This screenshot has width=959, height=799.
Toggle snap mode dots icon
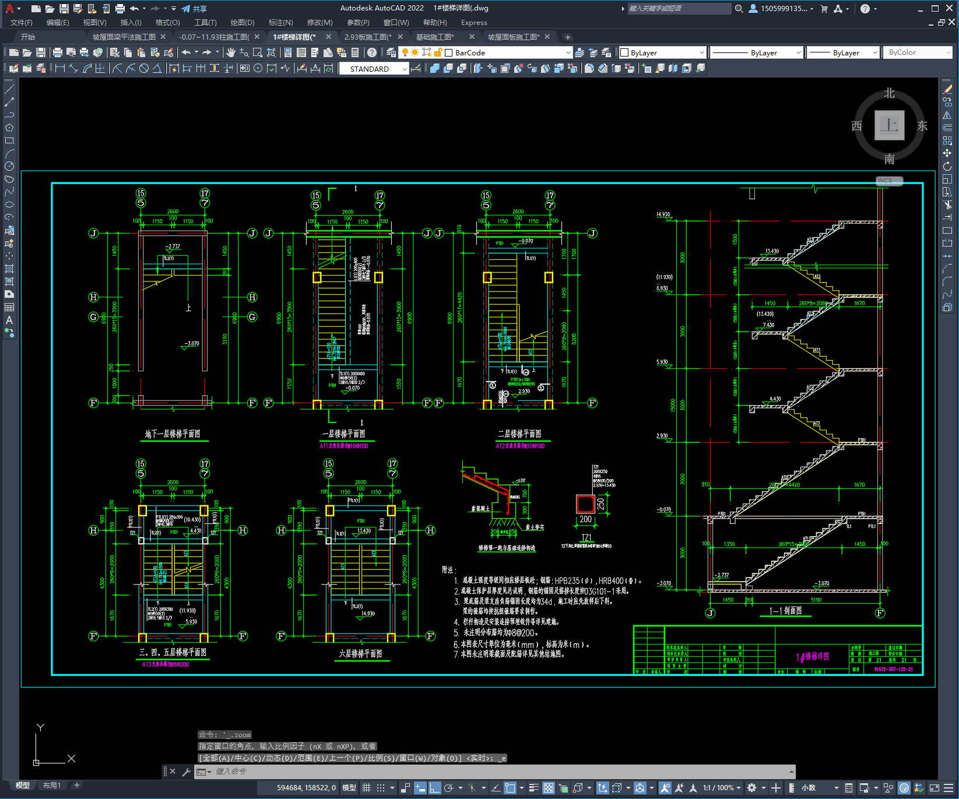[x=381, y=788]
